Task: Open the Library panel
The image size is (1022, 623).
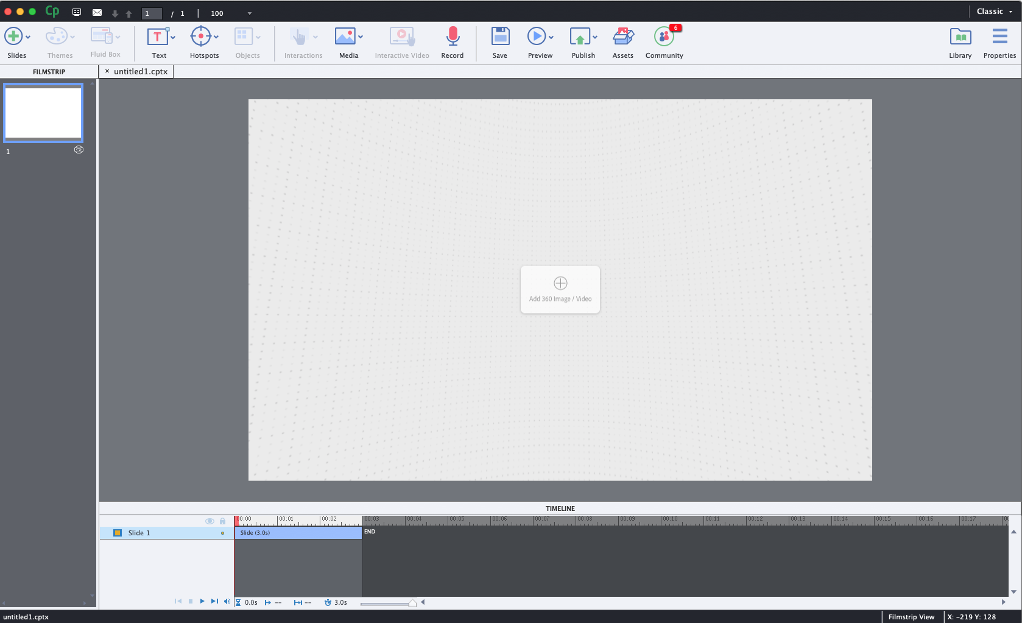Action: click(x=960, y=37)
